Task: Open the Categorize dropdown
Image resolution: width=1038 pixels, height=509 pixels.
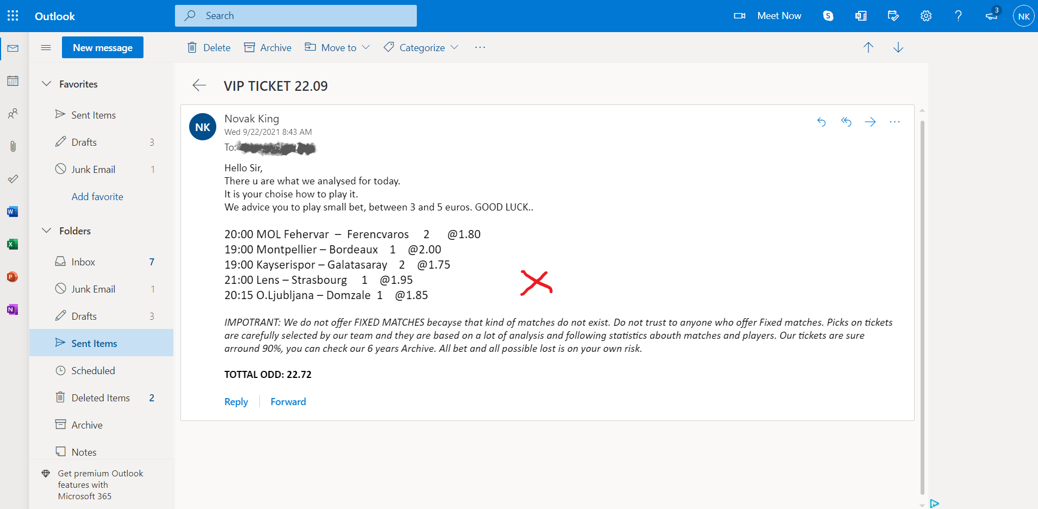Action: point(421,47)
